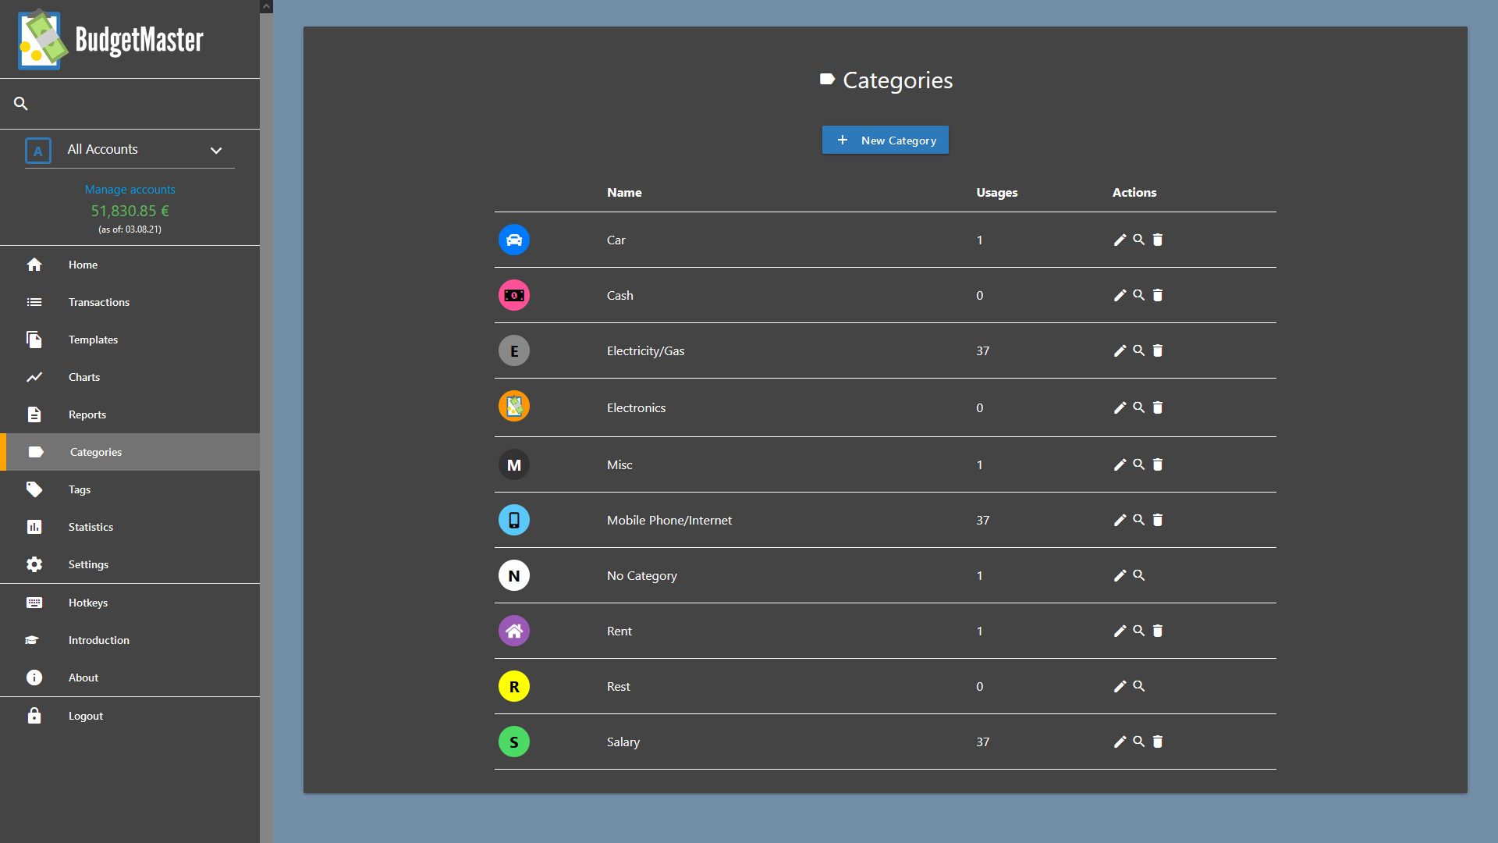Click the sidebar search magnifier icon
This screenshot has width=1498, height=843.
click(x=21, y=103)
